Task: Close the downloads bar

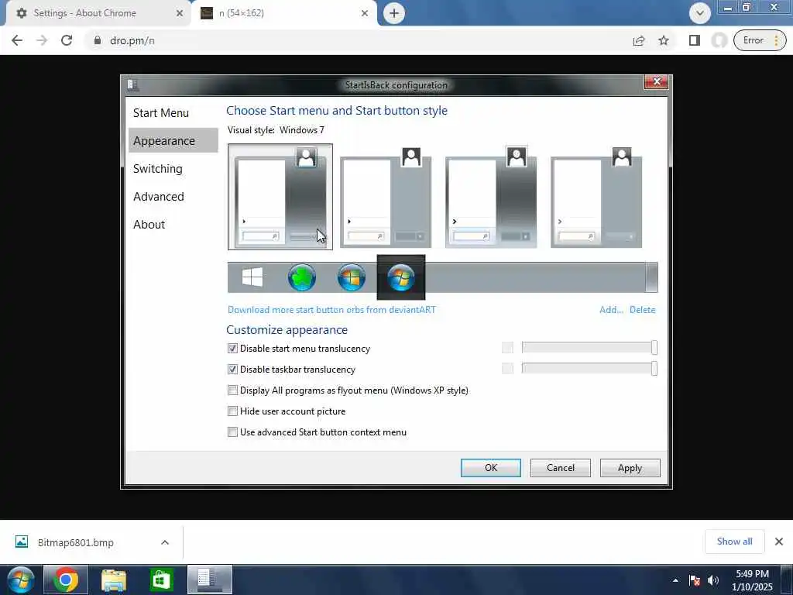Action: click(x=779, y=542)
